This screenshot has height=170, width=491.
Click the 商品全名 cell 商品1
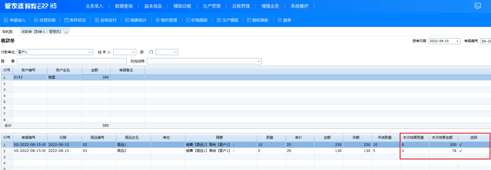click(133, 145)
